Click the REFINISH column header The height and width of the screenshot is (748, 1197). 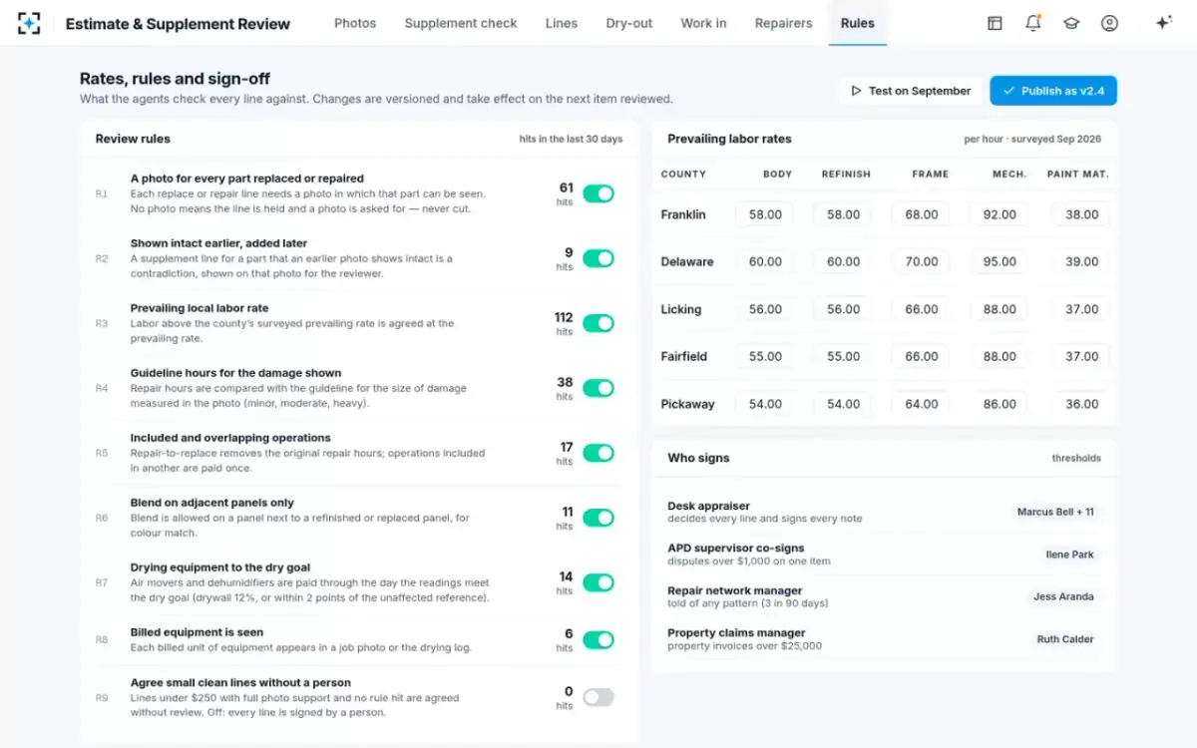[846, 174]
